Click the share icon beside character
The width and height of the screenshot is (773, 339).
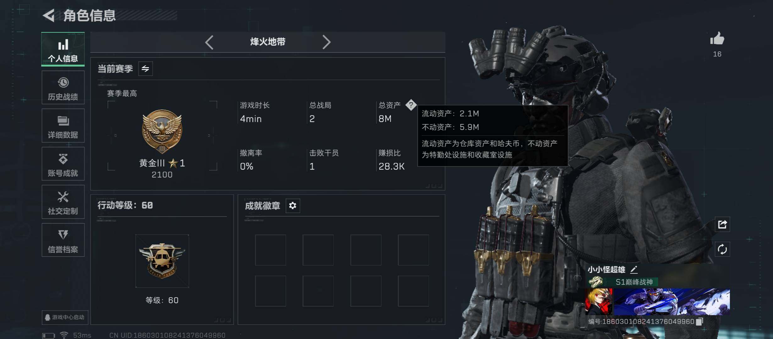pyautogui.click(x=722, y=224)
